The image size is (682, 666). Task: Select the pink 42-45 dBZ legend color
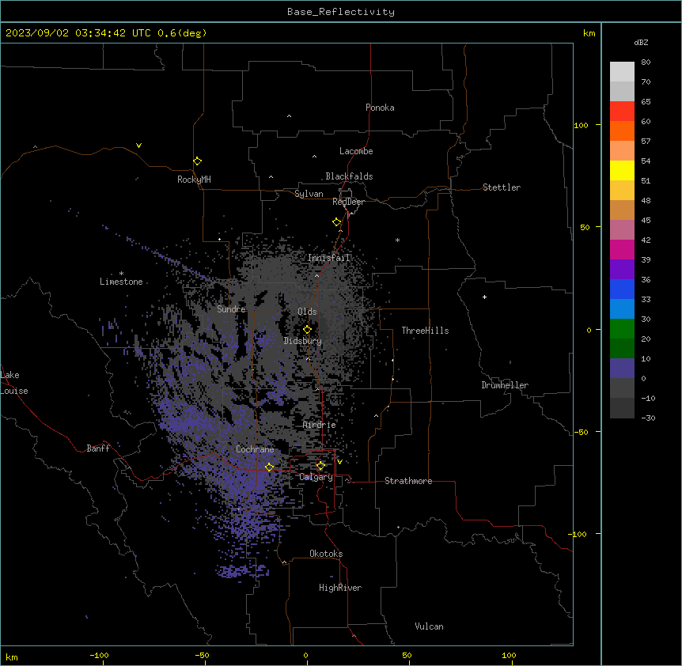(622, 229)
